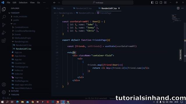Open the View menu
Image resolution: width=186 pixels, height=104 pixels.
point(32,3)
